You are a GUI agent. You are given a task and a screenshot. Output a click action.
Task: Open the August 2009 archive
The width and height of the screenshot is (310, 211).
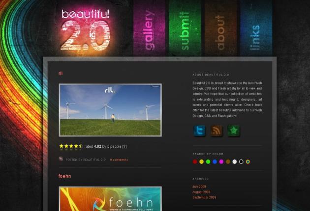[x=201, y=192]
